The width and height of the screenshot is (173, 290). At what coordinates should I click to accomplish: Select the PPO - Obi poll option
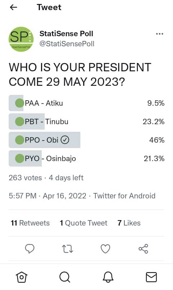click(x=86, y=140)
